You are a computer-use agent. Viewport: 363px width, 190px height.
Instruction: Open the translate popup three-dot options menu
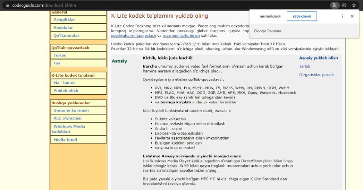tap(343, 16)
